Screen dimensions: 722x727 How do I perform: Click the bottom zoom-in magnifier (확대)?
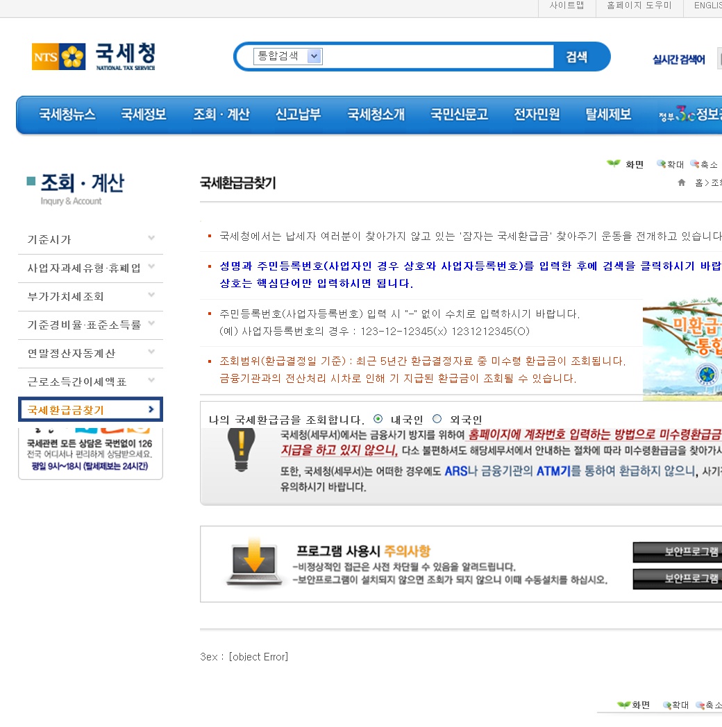[x=666, y=705]
